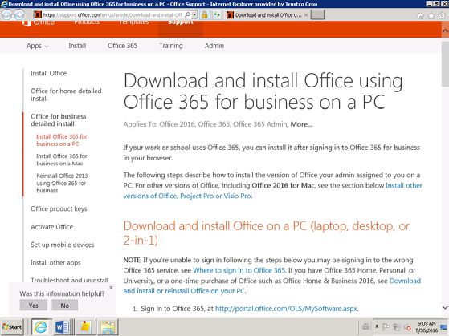Open Templates in the Office header

pyautogui.click(x=134, y=22)
